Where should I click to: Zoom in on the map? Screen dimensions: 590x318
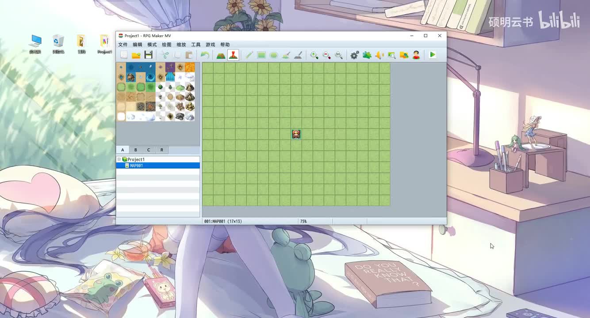coord(314,55)
